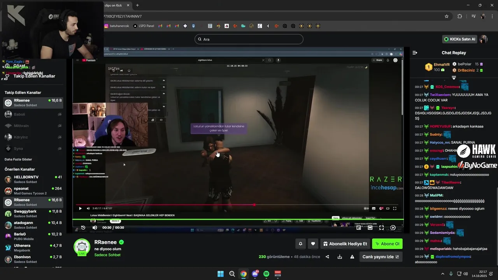Open the taskbar volume icon

pos(465,274)
